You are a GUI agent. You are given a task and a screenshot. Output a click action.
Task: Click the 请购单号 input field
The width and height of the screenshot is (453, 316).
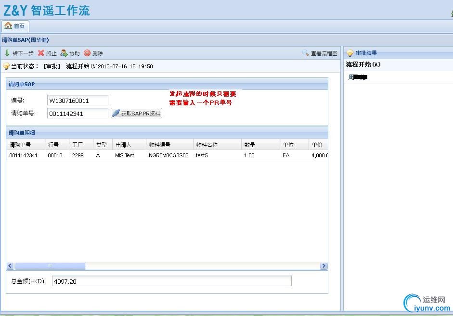click(x=78, y=114)
